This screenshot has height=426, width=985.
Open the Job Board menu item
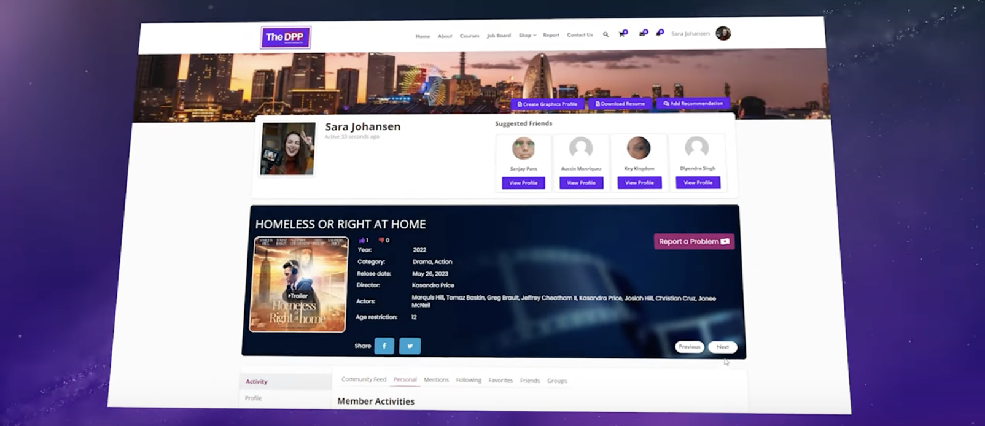pos(499,36)
